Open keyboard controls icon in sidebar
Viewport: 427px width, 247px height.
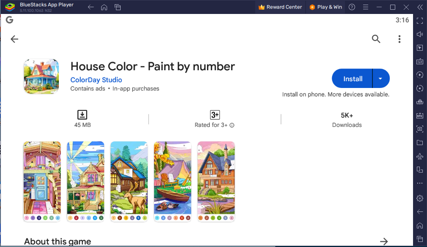pos(420,61)
